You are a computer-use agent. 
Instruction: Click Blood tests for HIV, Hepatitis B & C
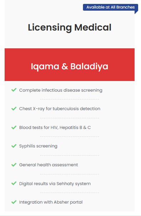(x=55, y=128)
